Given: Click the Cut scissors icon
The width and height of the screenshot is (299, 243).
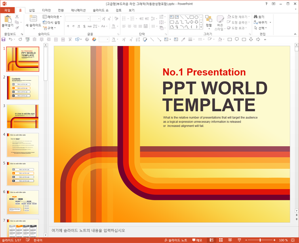Looking at the screenshot, I should tap(17, 17).
